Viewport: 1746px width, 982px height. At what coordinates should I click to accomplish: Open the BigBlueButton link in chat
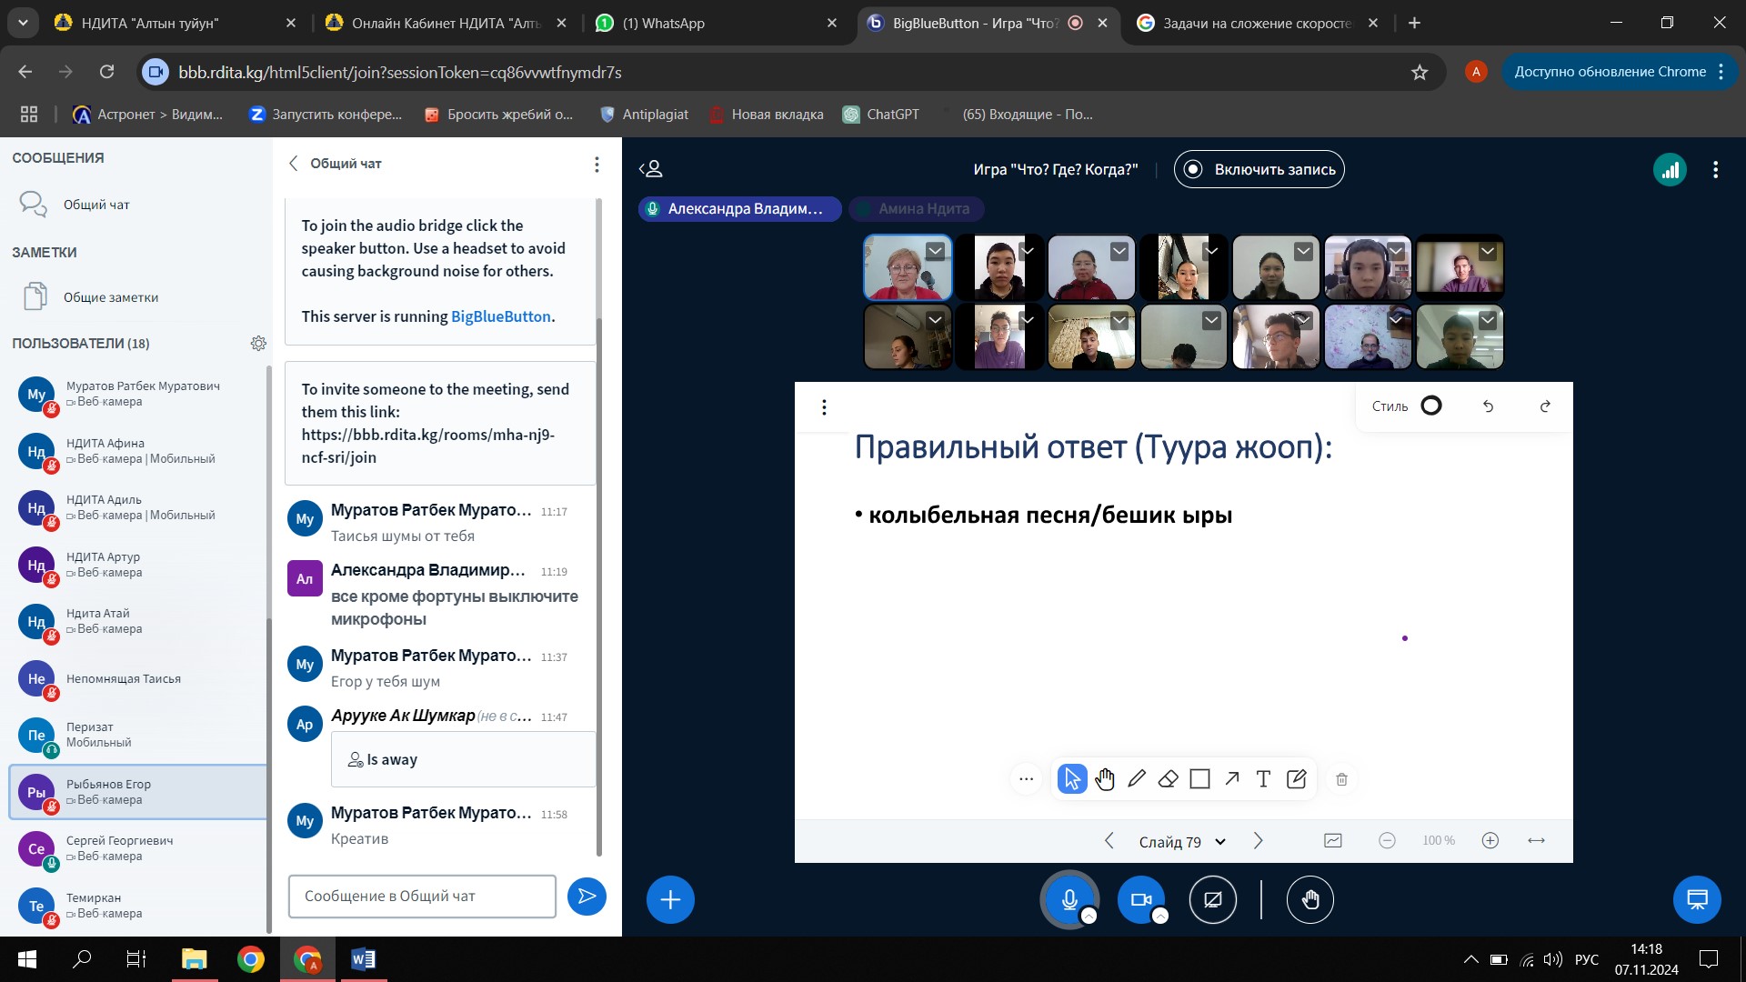tap(500, 316)
